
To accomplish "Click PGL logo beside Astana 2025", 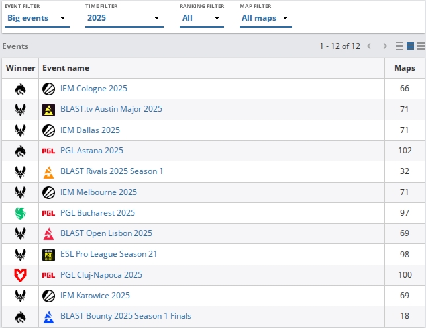I will (48, 151).
